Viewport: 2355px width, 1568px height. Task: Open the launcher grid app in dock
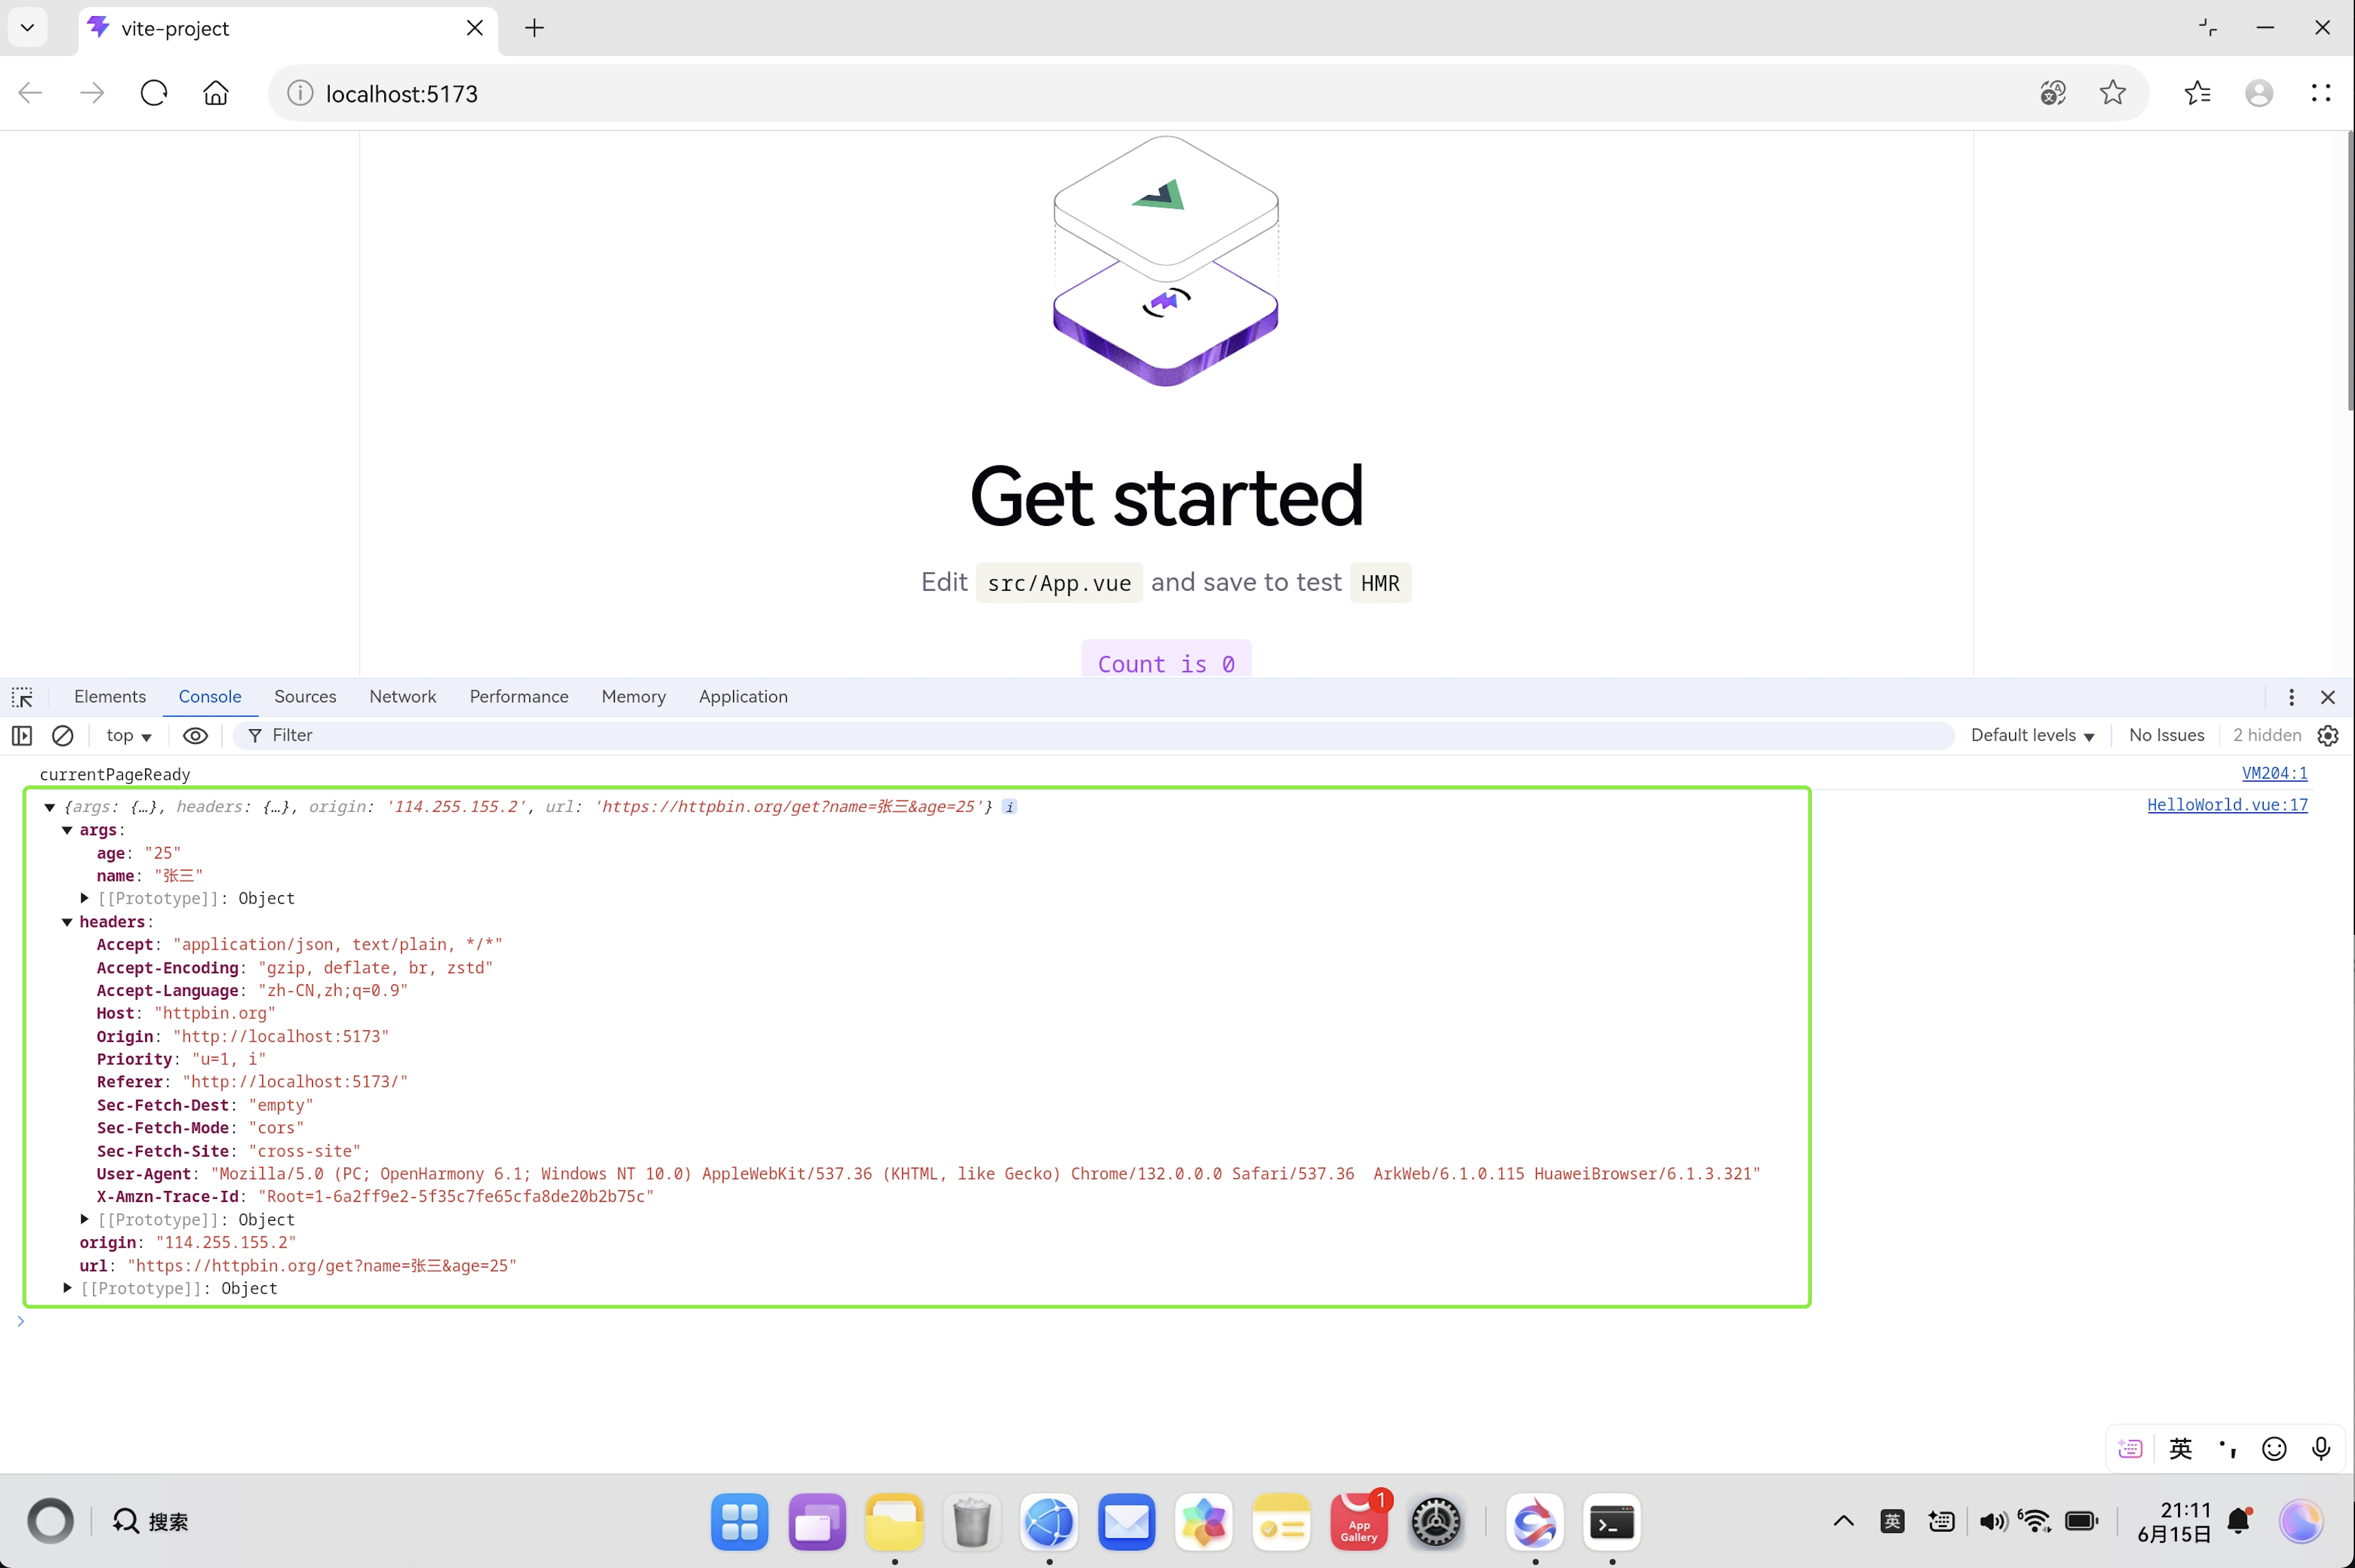(740, 1522)
